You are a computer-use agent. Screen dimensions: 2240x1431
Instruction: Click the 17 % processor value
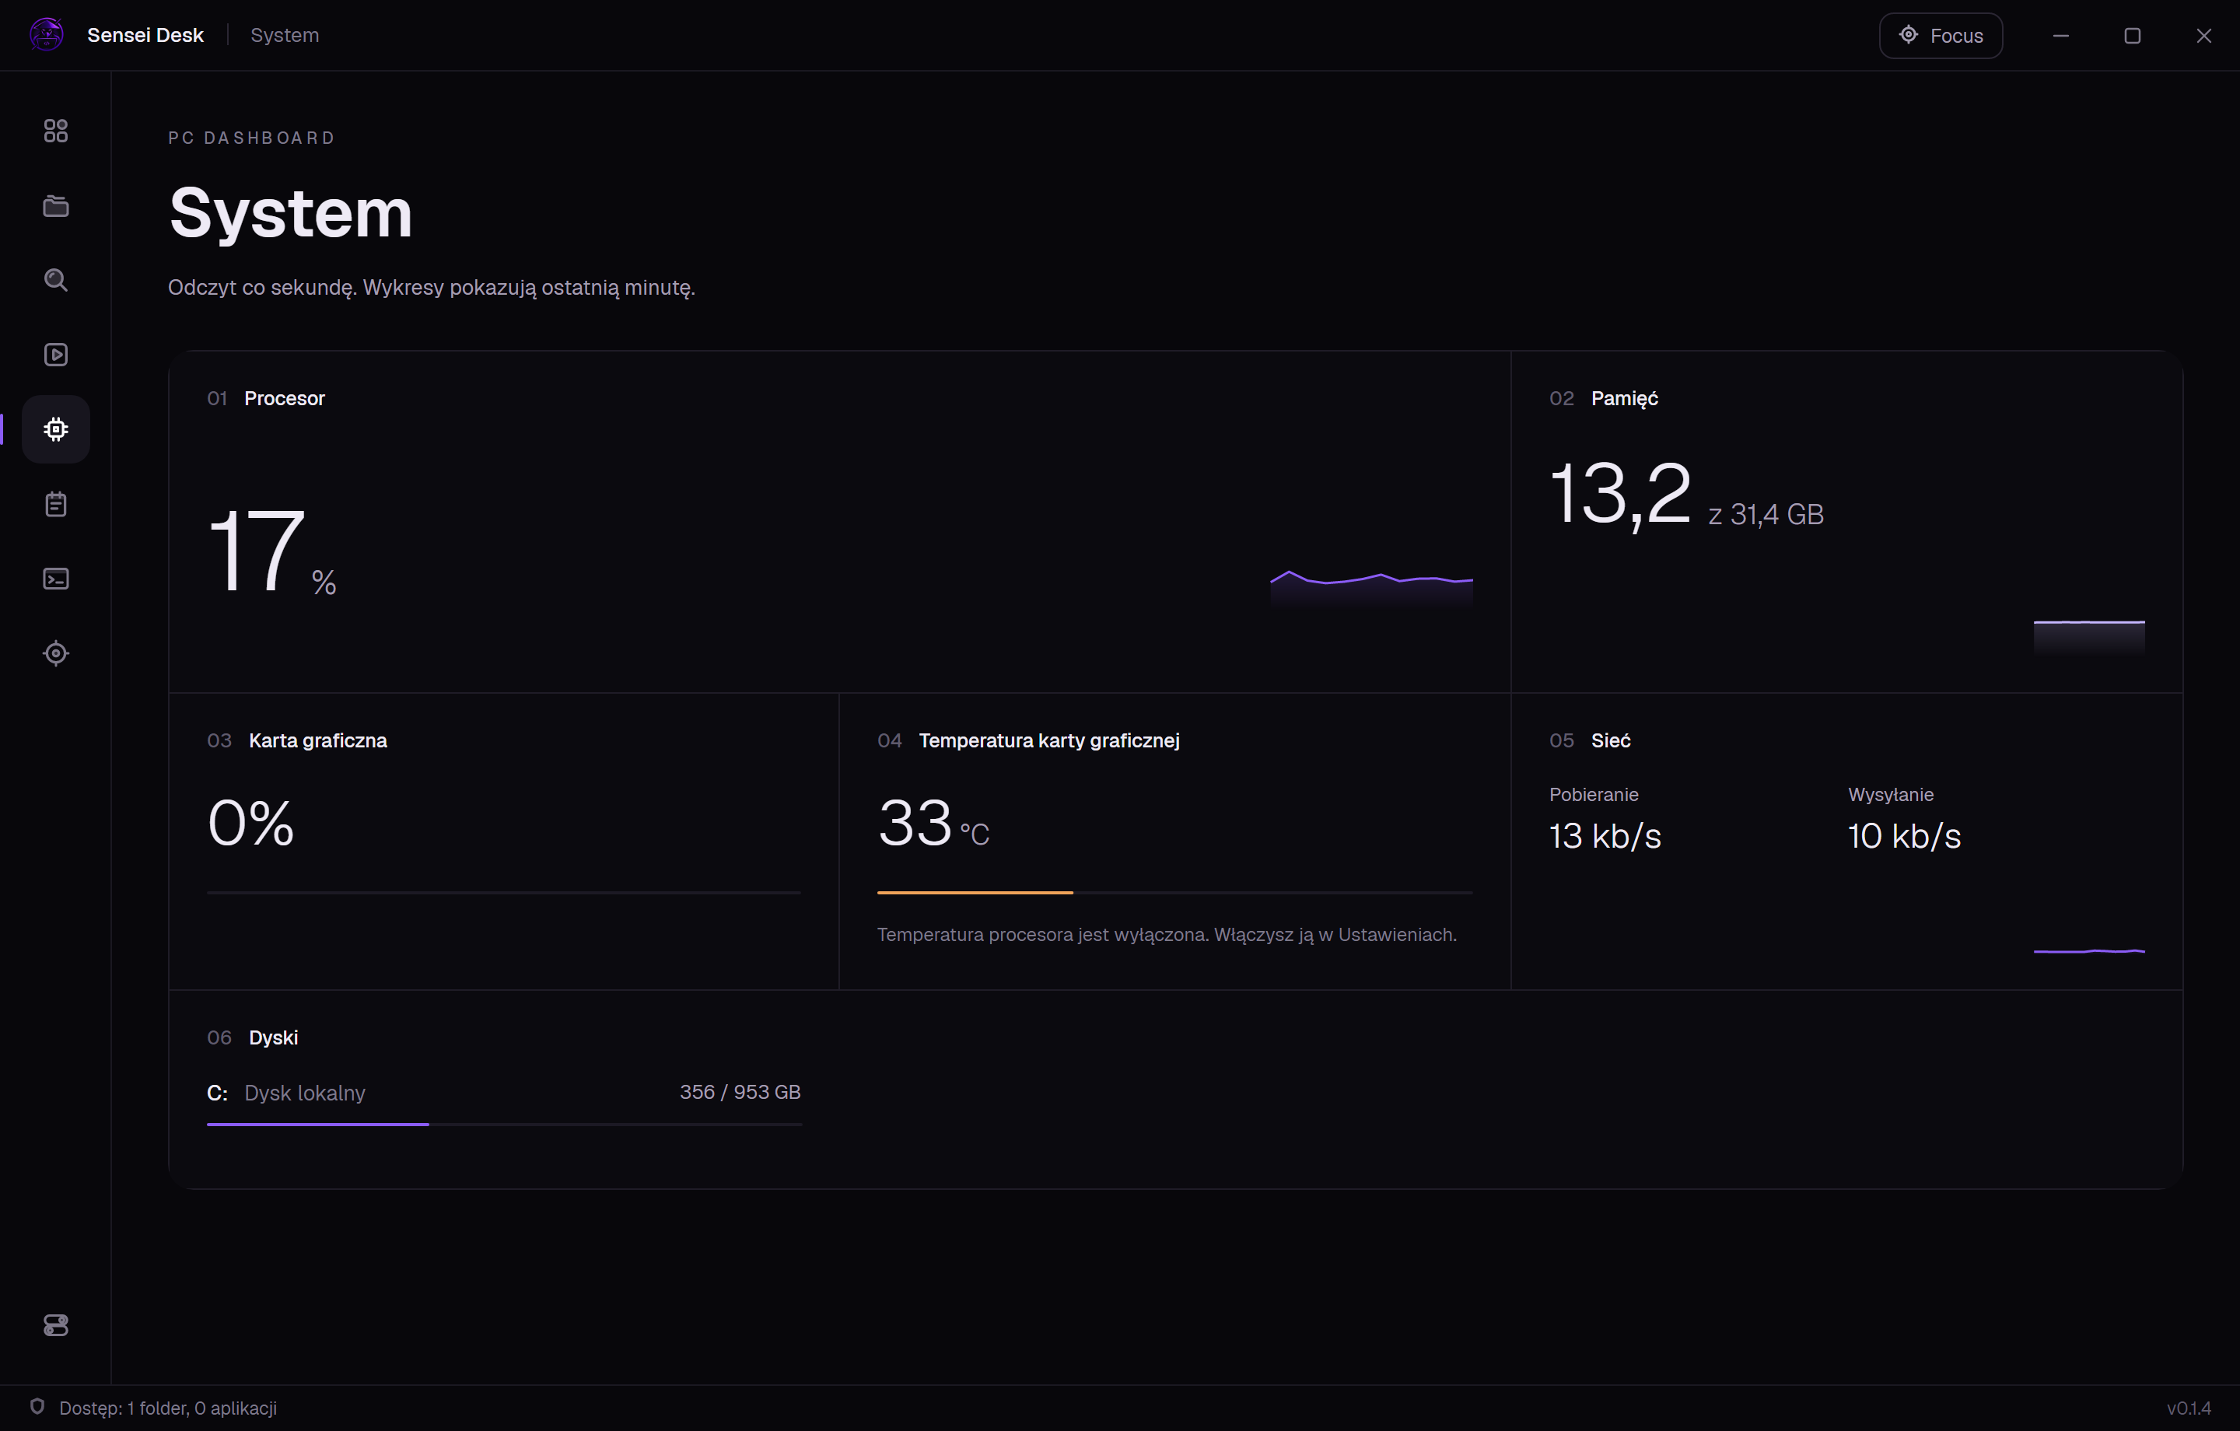pos(271,550)
